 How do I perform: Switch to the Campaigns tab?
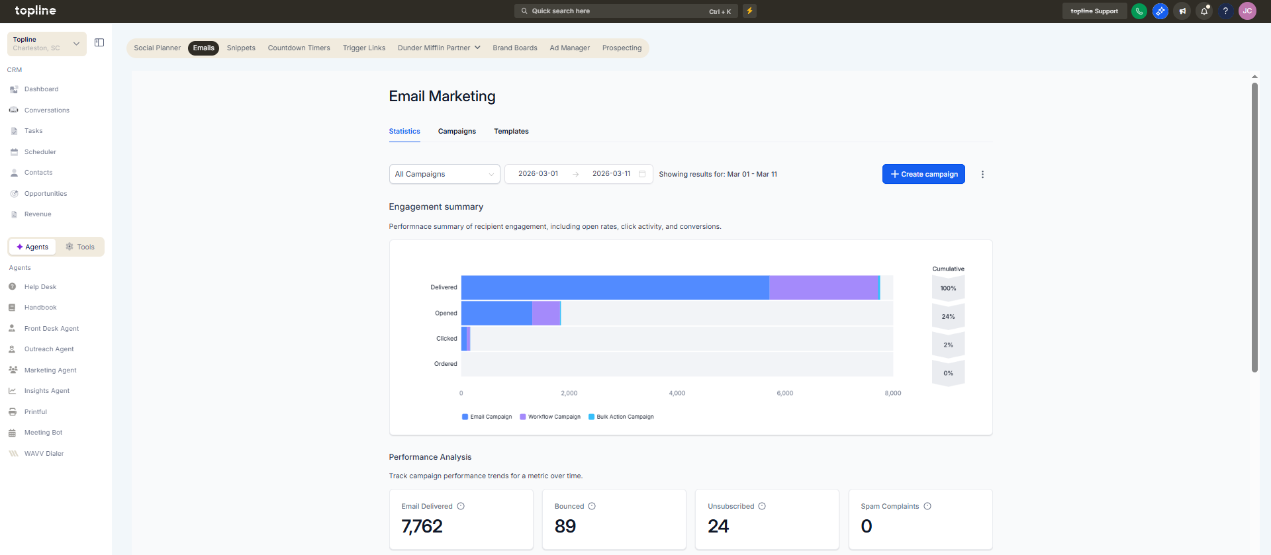(457, 132)
